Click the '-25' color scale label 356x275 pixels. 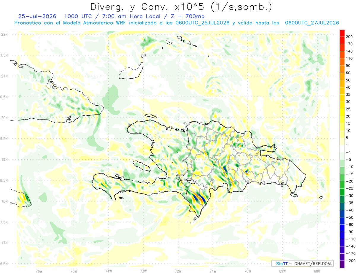(350, 188)
